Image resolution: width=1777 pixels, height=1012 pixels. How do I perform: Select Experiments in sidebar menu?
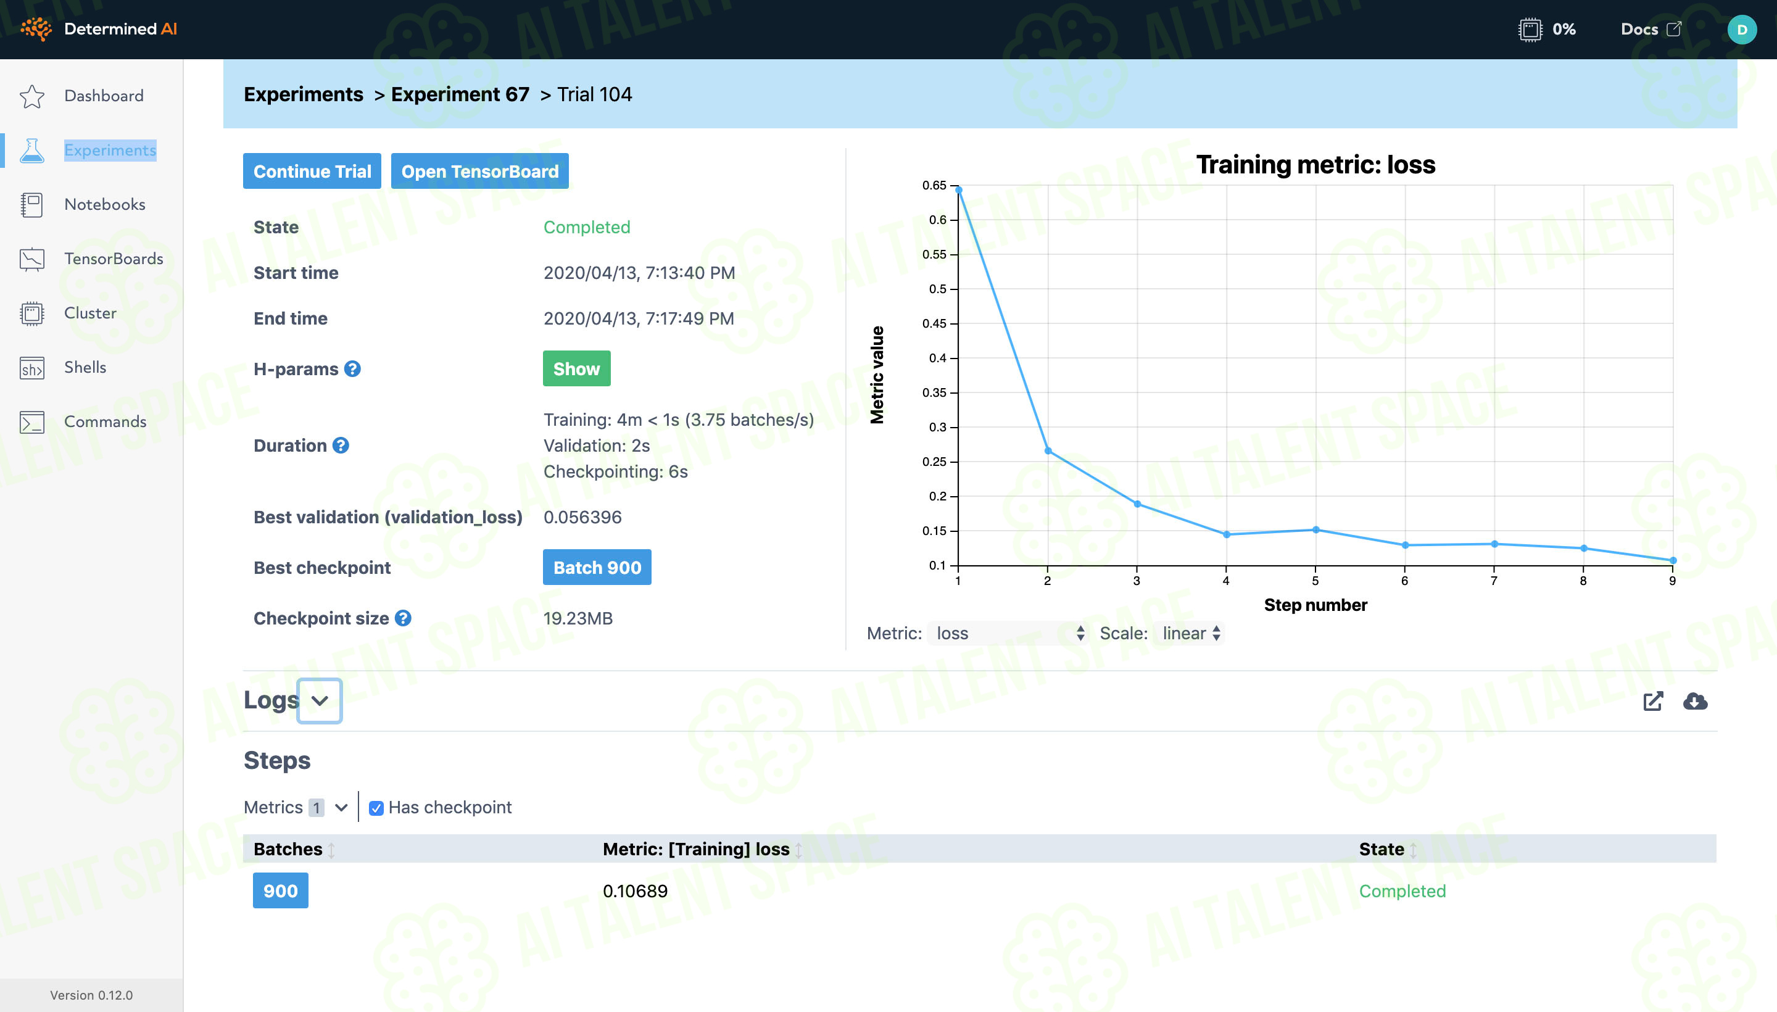point(110,150)
